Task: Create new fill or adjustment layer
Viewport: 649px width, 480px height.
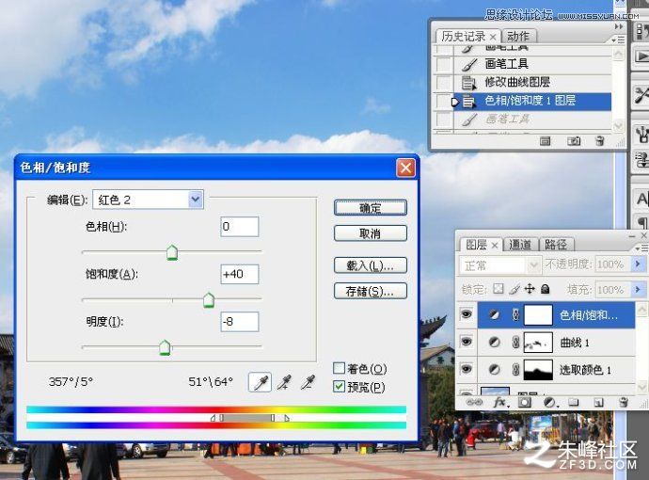Action: tap(549, 402)
